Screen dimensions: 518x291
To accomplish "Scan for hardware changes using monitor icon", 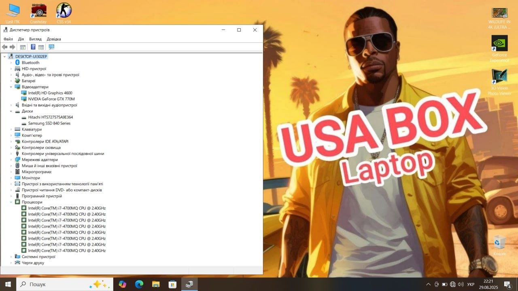I will 51,47.
